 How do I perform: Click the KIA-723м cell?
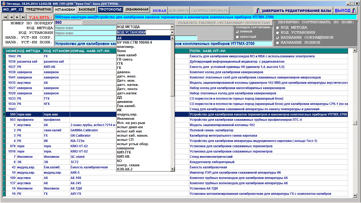pos(93,141)
